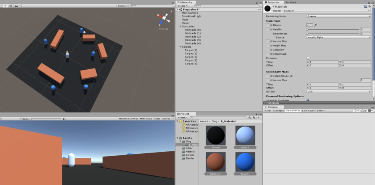
Task: Adjust the Smoothness slider
Action: (x=333, y=34)
